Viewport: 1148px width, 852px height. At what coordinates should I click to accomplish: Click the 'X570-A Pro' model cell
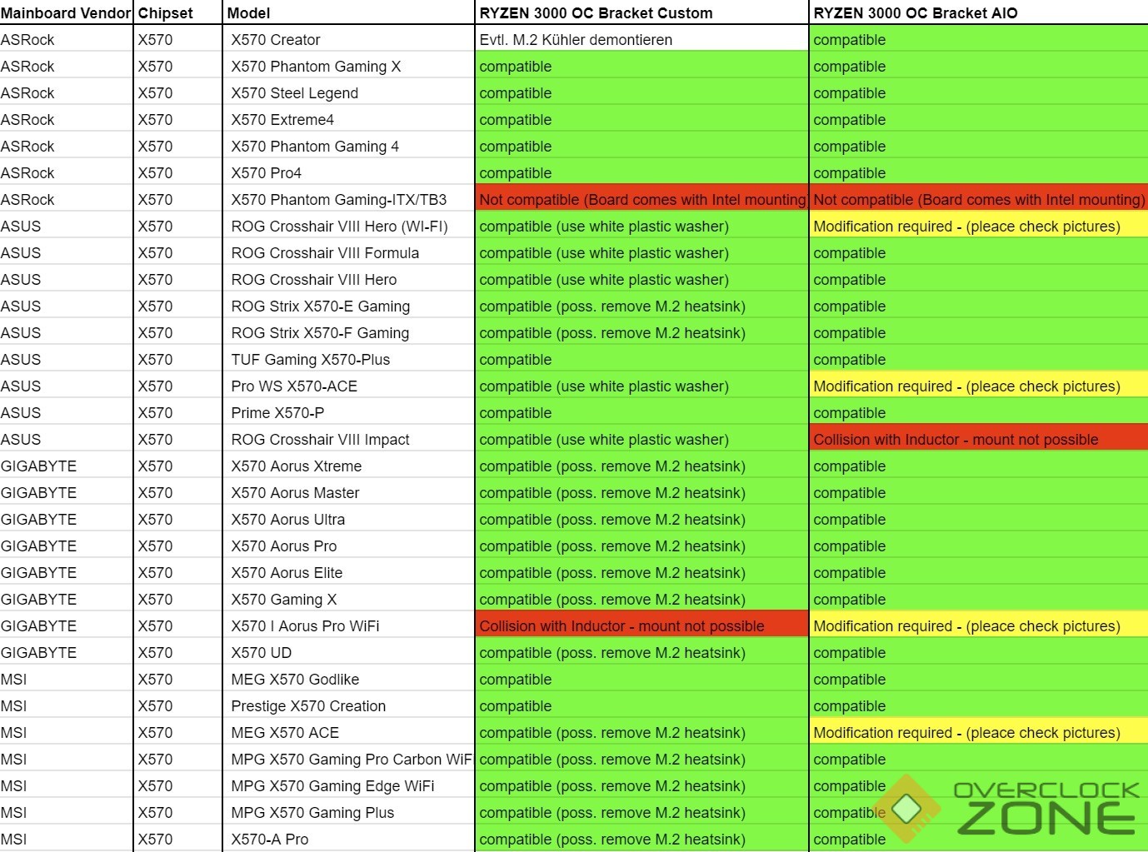point(348,839)
